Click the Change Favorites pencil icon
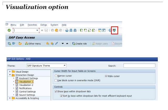 56,43
